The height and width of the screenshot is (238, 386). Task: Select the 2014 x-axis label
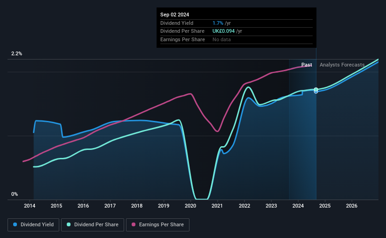(30, 206)
